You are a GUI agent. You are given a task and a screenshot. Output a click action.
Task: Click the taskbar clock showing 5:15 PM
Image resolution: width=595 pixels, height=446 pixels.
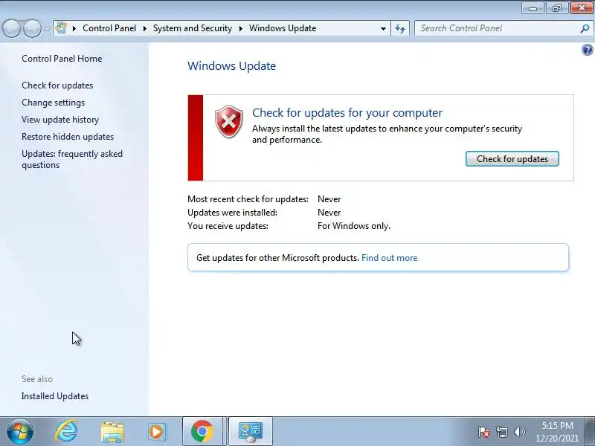point(557,432)
